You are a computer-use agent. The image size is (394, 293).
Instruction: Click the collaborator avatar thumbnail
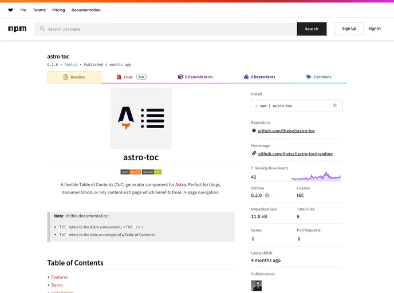coord(257,286)
